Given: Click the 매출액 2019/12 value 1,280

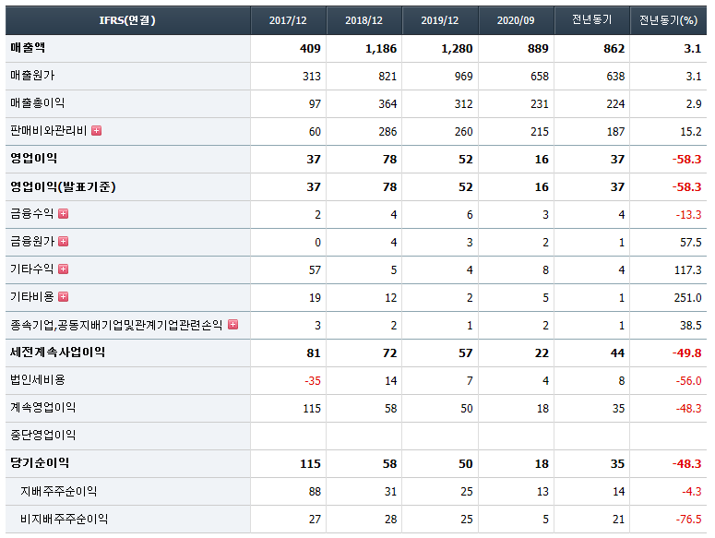Looking at the screenshot, I should pyautogui.click(x=457, y=49).
